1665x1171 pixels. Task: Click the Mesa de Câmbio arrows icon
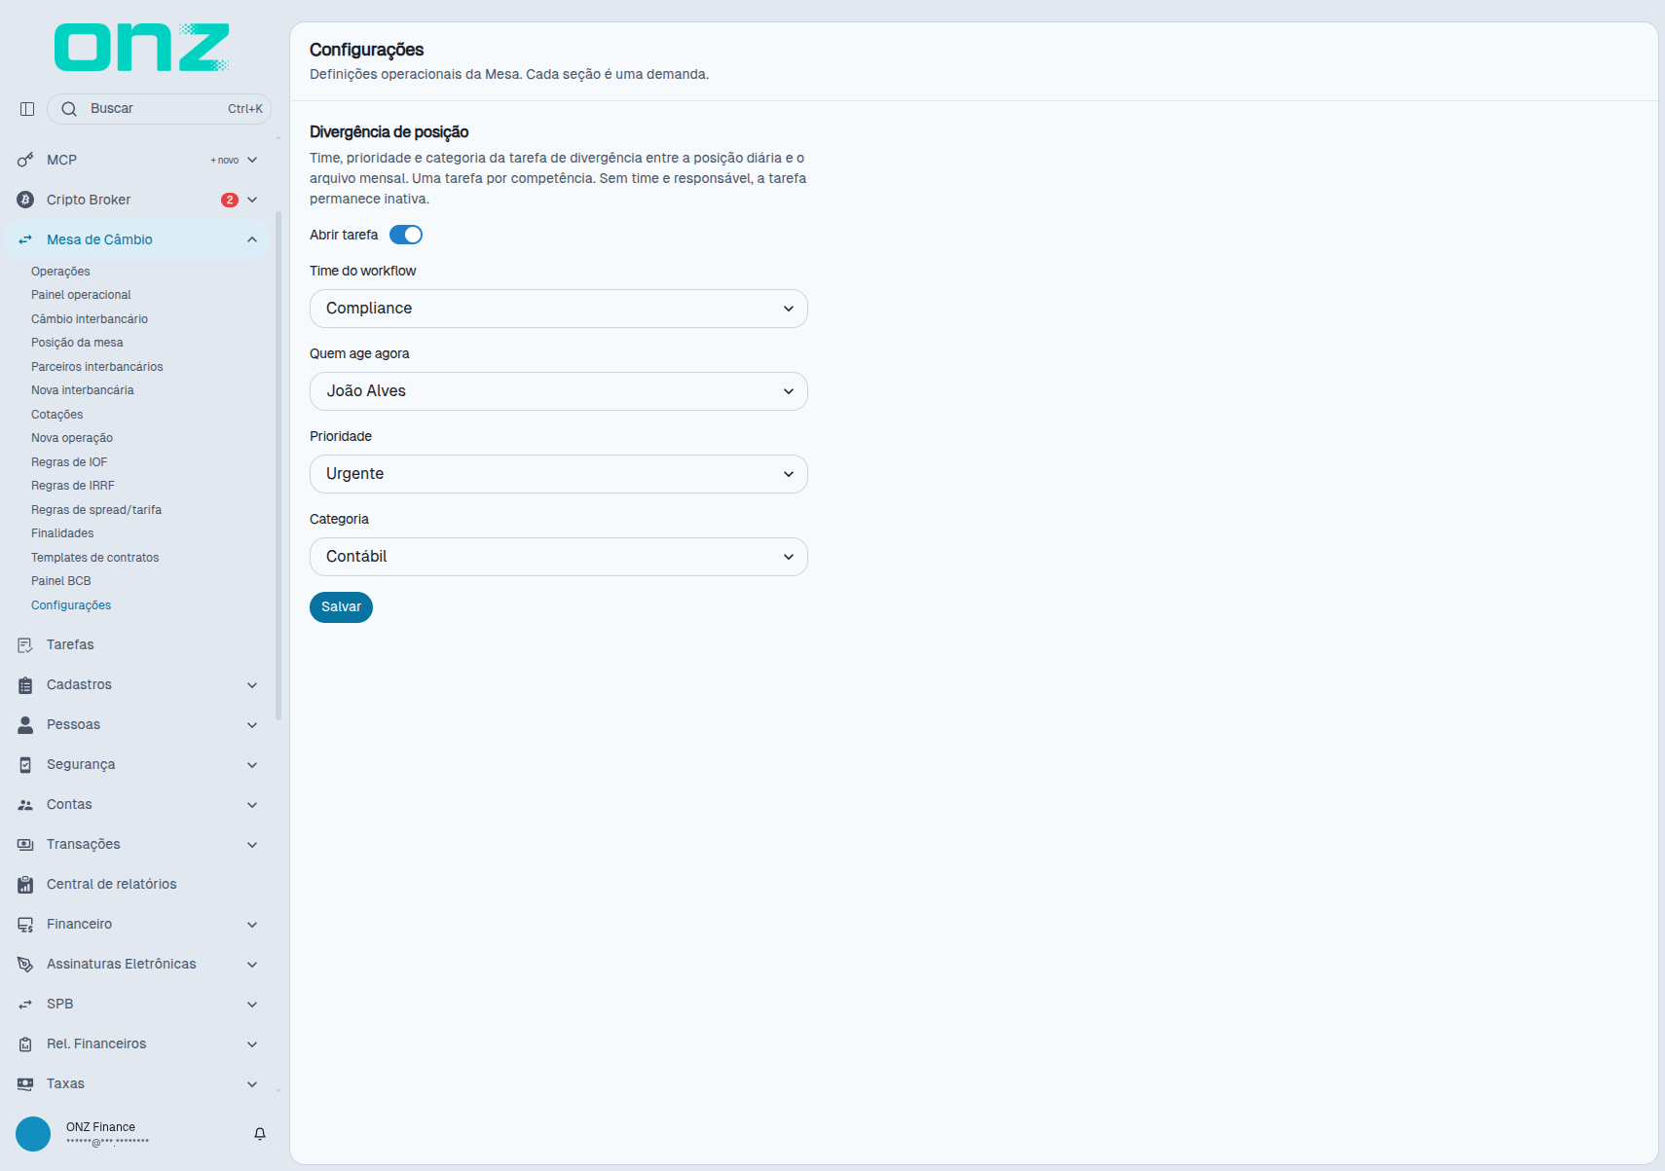pyautogui.click(x=25, y=239)
